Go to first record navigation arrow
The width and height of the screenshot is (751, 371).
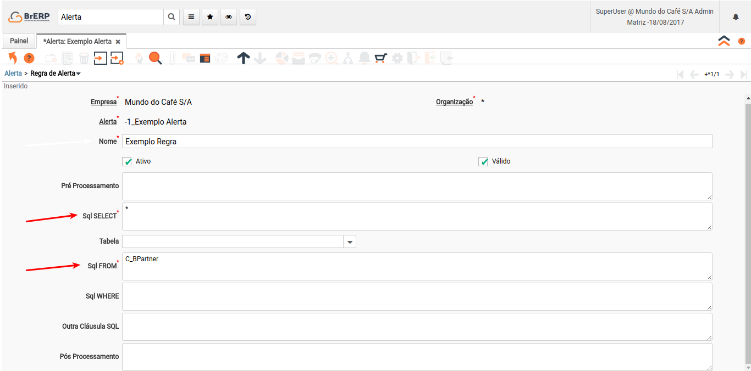pos(681,75)
